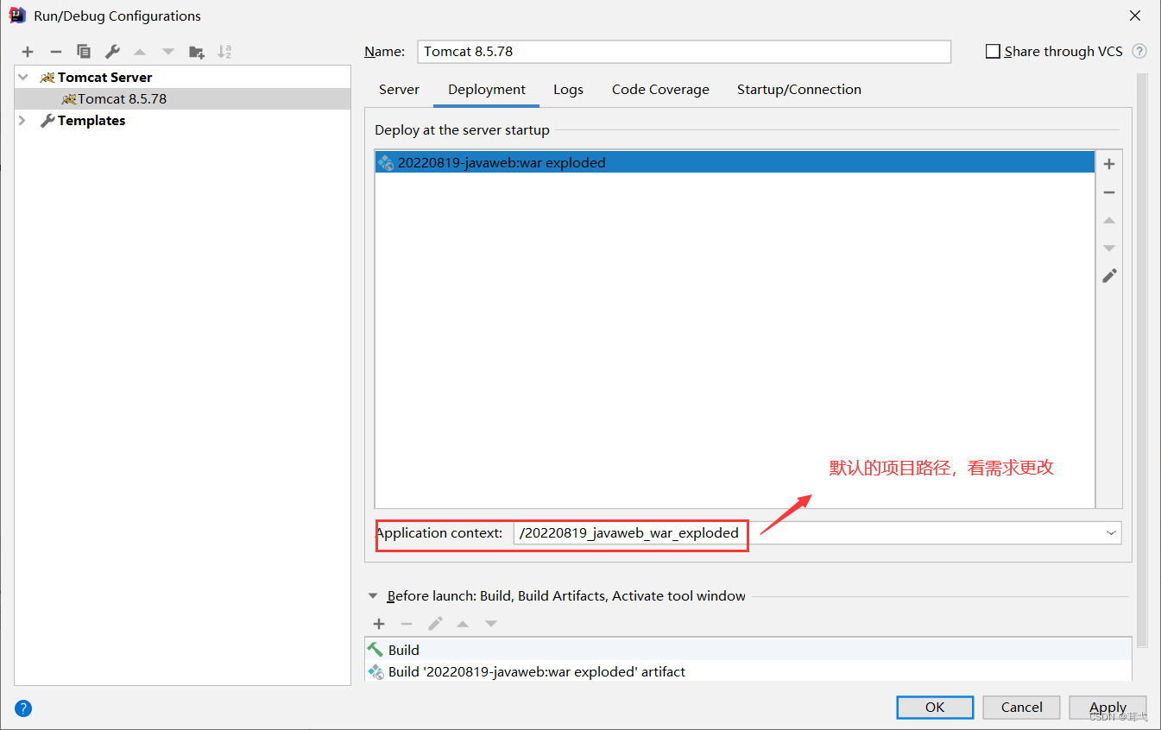The height and width of the screenshot is (730, 1161).
Task: Open the Logs tab
Action: click(568, 90)
